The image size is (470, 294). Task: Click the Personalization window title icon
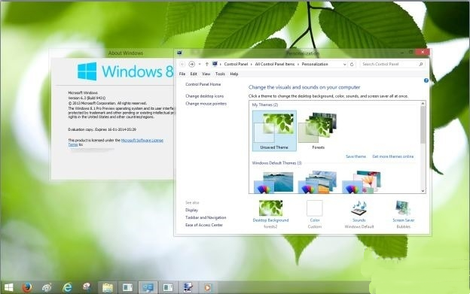[x=179, y=53]
